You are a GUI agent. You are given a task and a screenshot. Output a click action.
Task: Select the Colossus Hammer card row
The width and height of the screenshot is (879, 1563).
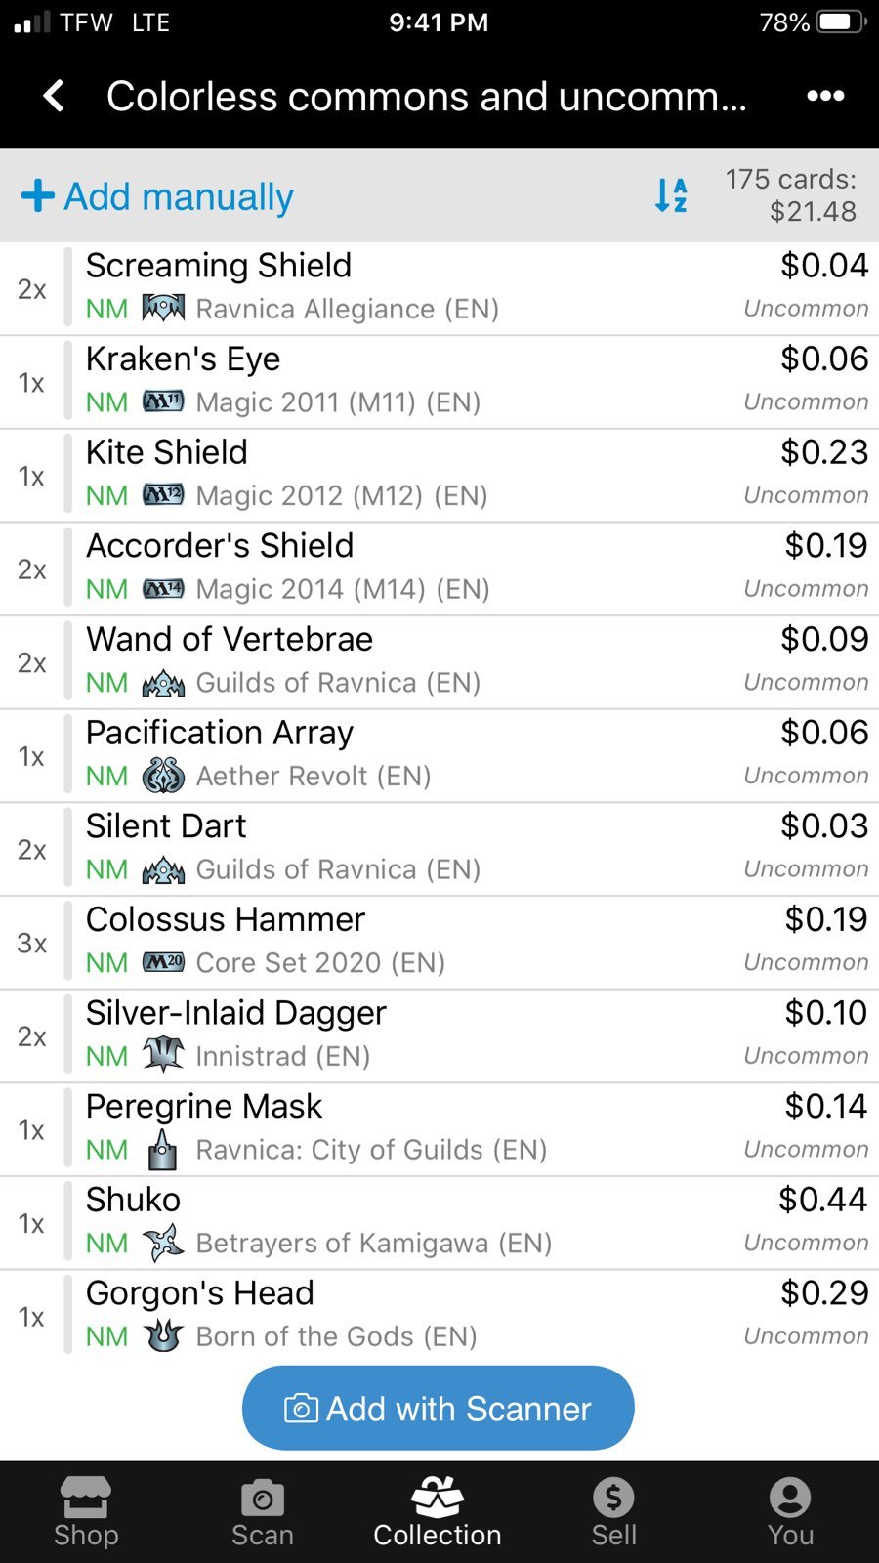(x=439, y=943)
